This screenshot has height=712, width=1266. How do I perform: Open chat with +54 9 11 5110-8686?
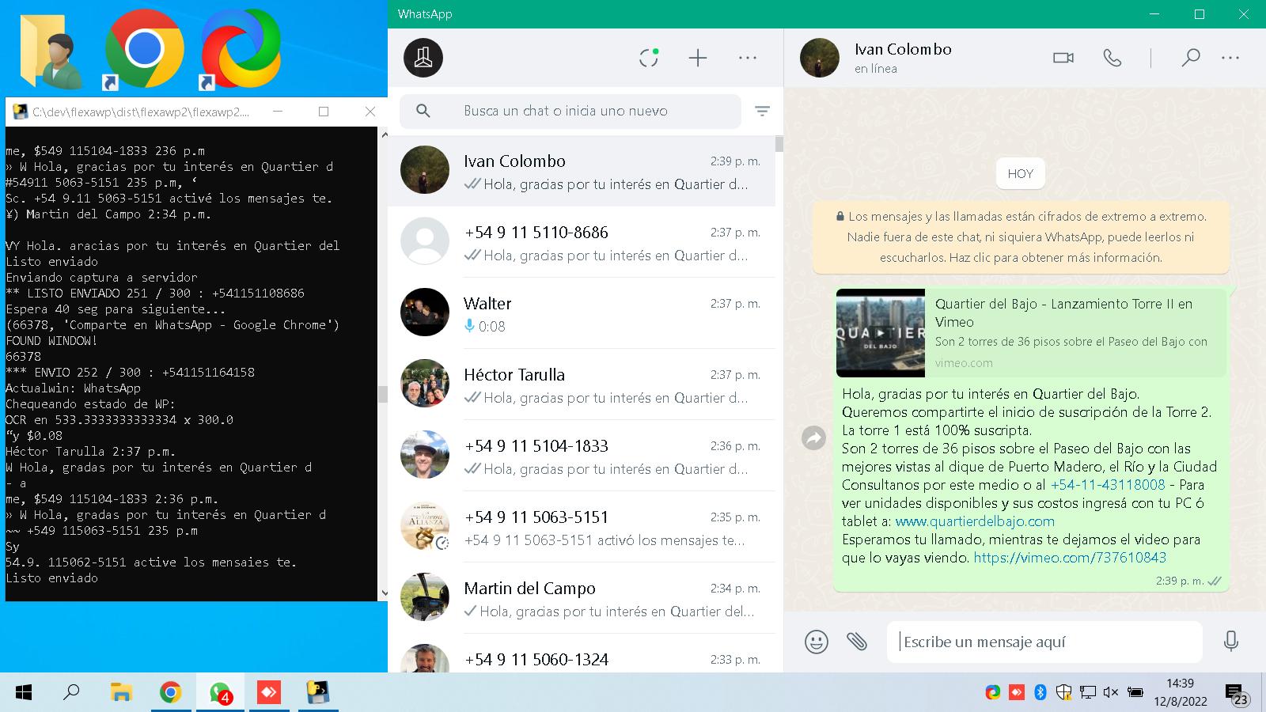tap(582, 242)
